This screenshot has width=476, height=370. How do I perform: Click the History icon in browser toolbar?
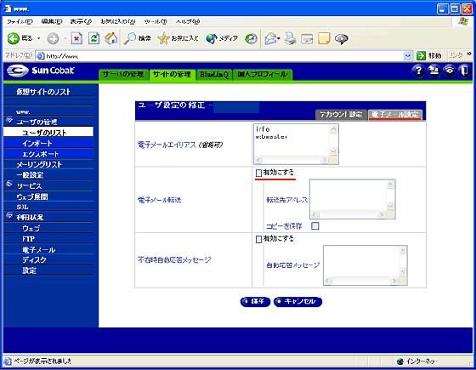point(252,39)
